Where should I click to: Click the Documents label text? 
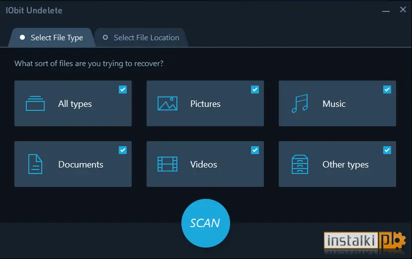pyautogui.click(x=81, y=165)
